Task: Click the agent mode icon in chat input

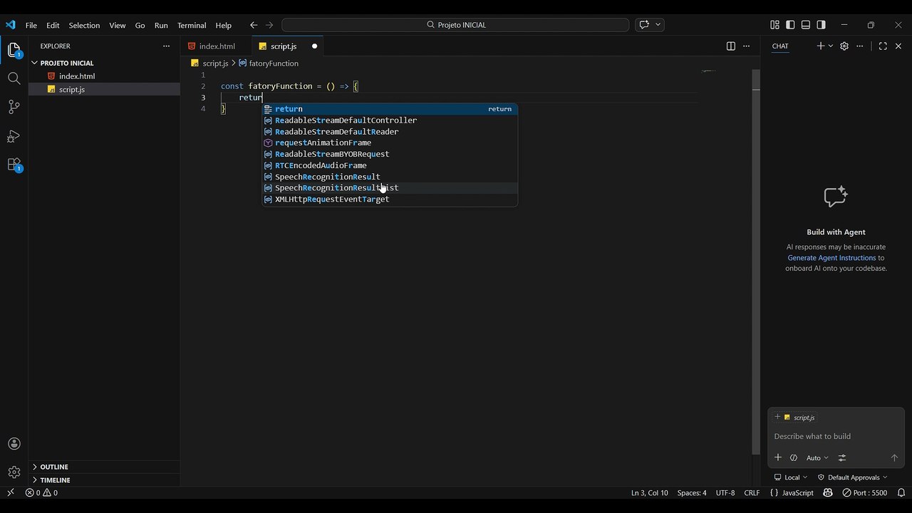Action: pos(794,457)
